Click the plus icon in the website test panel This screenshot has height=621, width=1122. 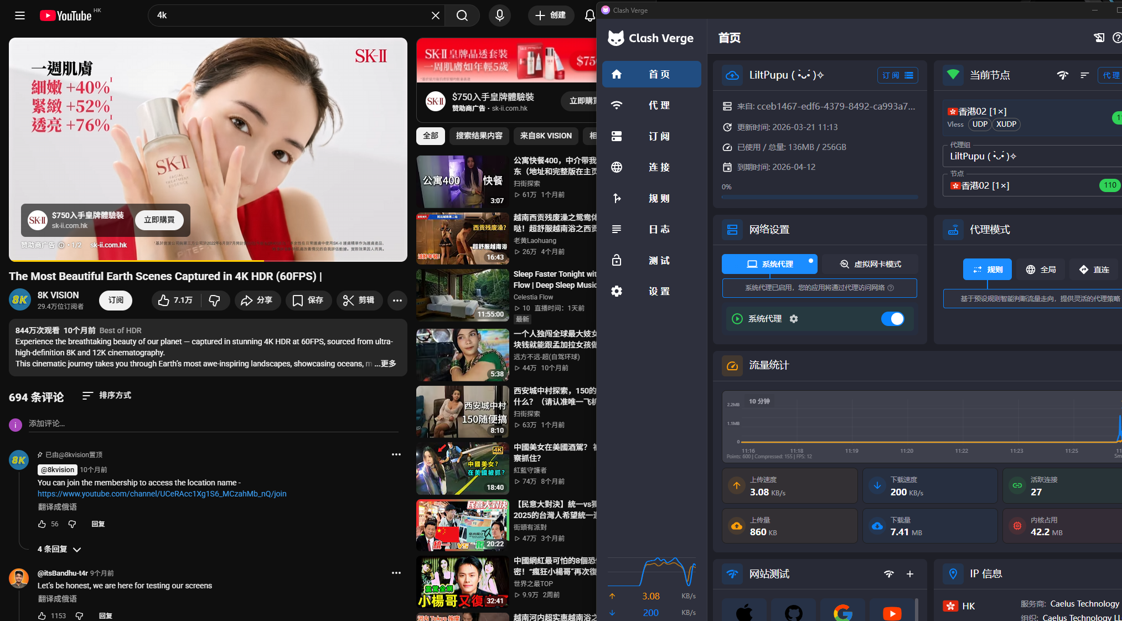pos(910,574)
